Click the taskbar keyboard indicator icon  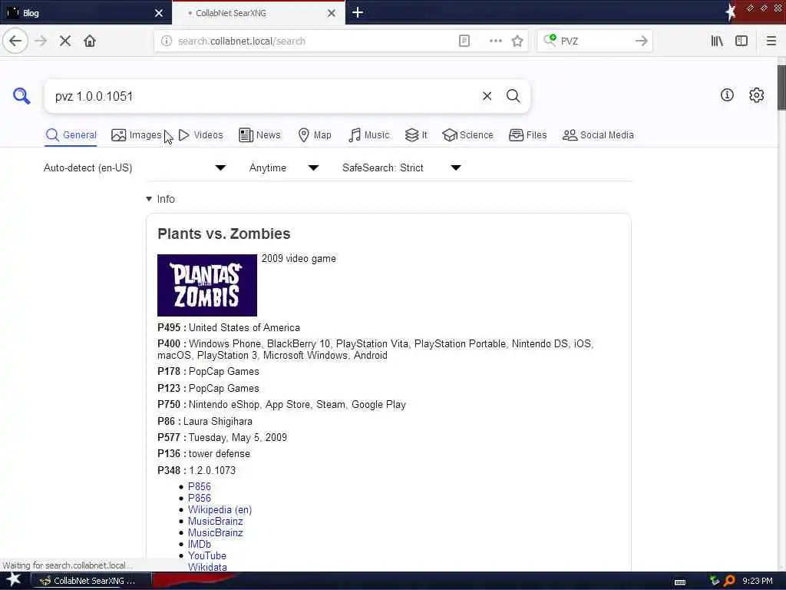(680, 582)
